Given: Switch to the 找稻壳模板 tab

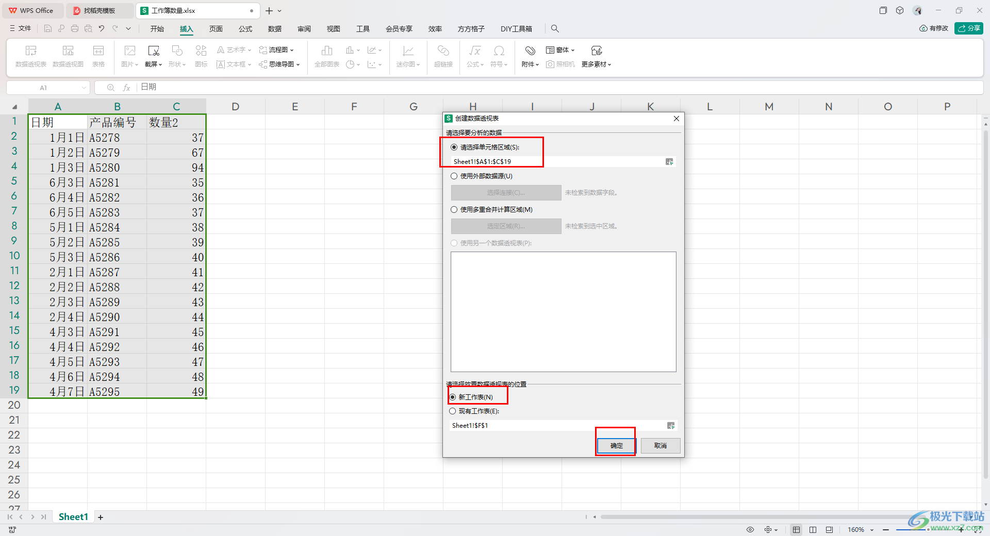Looking at the screenshot, I should pyautogui.click(x=100, y=10).
